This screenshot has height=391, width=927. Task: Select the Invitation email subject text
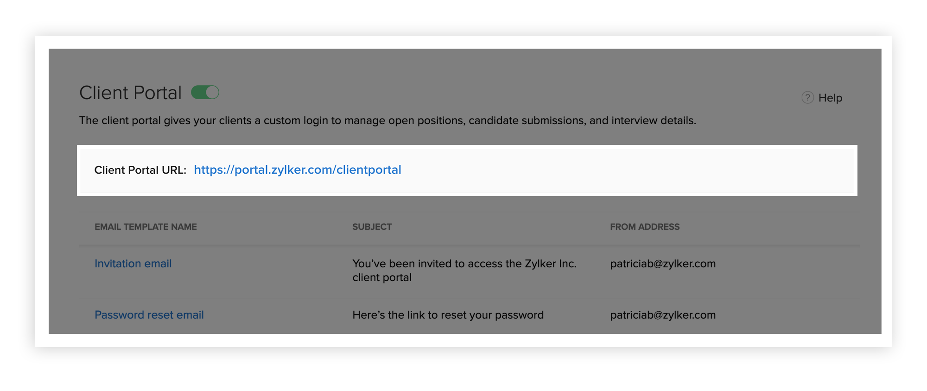pyautogui.click(x=464, y=270)
